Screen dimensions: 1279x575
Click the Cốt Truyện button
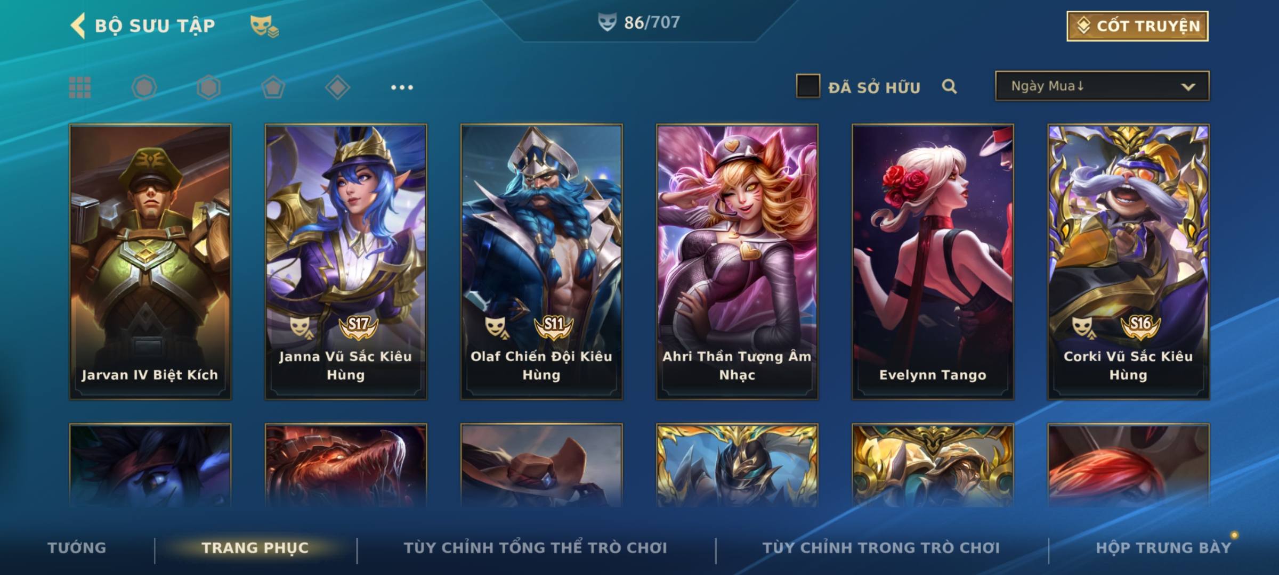click(x=1137, y=26)
